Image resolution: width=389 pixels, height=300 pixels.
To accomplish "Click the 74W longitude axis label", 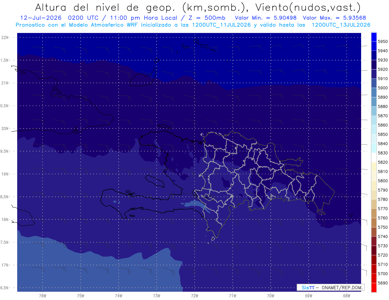I will coord(119,296).
